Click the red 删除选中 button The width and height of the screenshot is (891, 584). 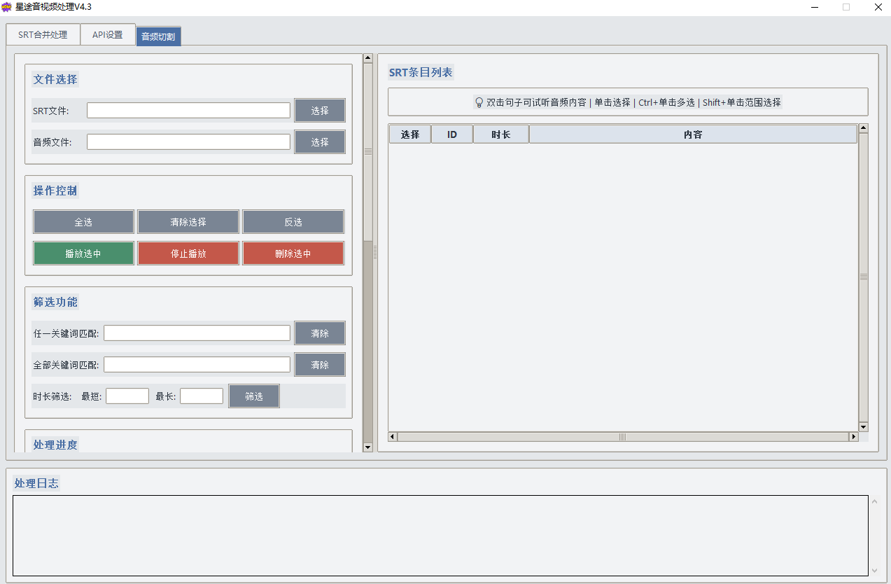click(x=293, y=253)
